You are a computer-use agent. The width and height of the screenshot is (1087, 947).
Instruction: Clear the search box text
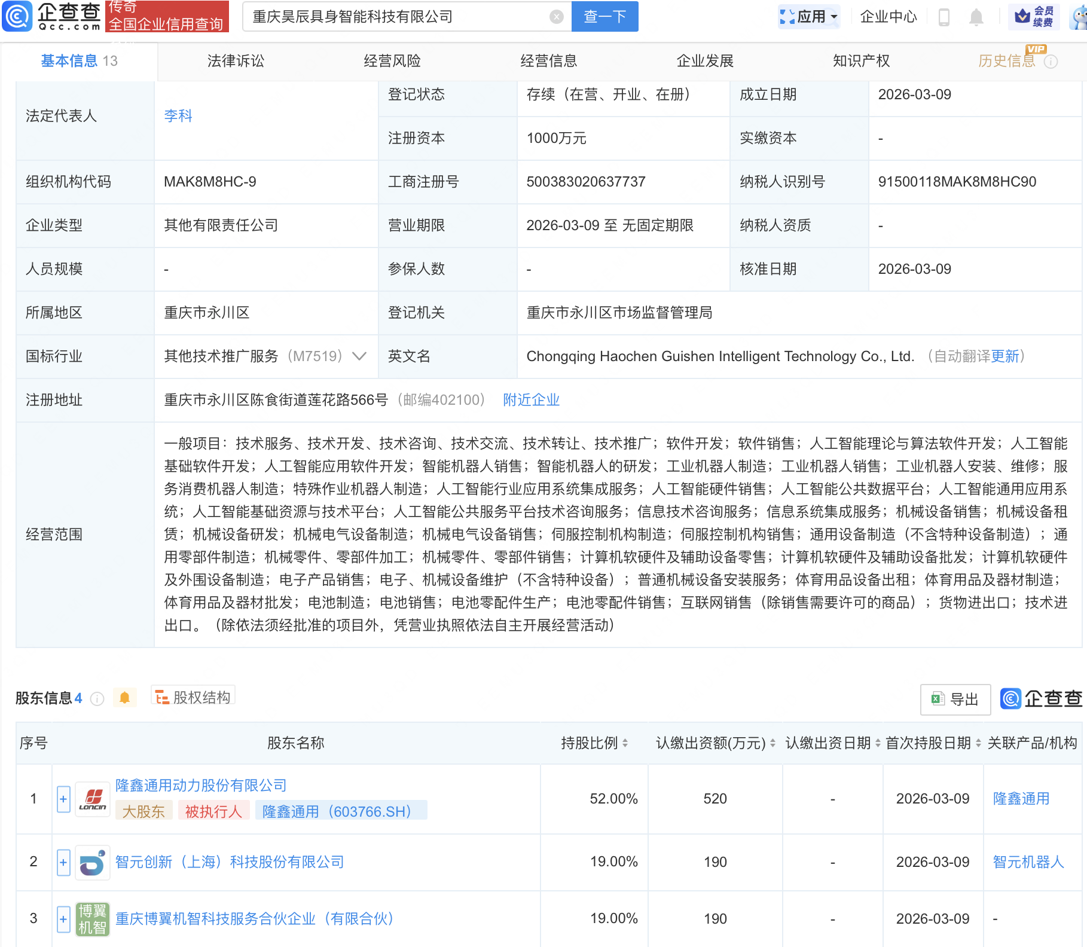tap(556, 17)
